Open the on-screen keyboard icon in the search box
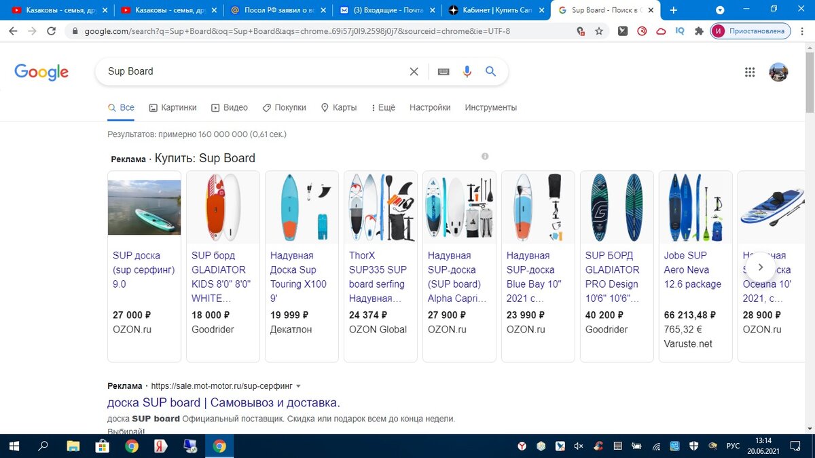 point(443,71)
